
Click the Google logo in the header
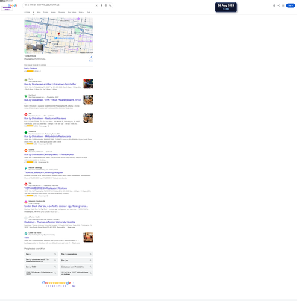pyautogui.click(x=13, y=5)
